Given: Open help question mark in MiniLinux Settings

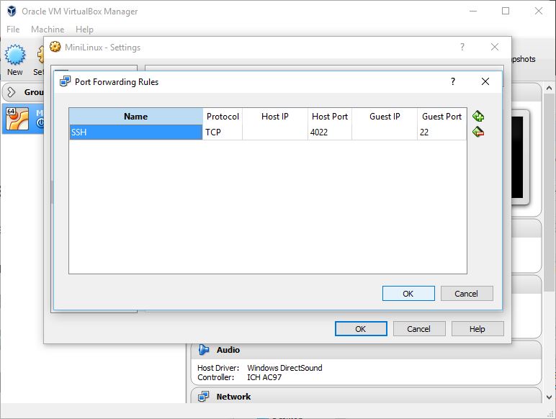Looking at the screenshot, I should (x=462, y=47).
